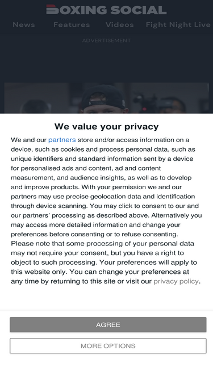
Task: Accept cookies with the AGREE button
Action: pyautogui.click(x=108, y=324)
